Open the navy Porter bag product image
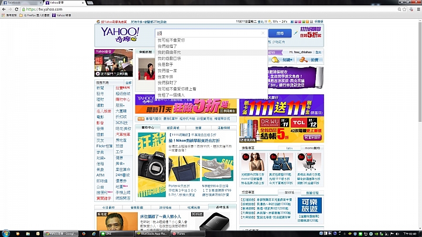The height and width of the screenshot is (237, 422). [184, 169]
